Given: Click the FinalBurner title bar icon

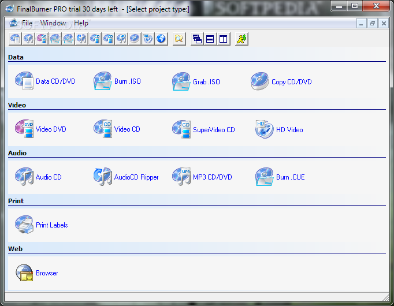Looking at the screenshot, I should (10, 9).
